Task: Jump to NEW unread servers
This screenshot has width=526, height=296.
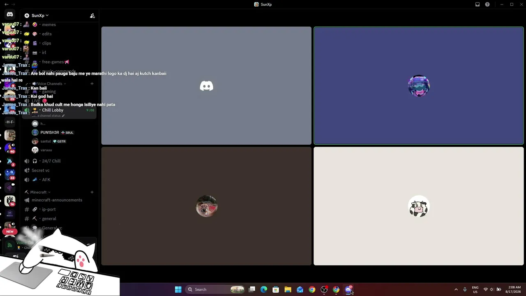Action: [x=10, y=231]
